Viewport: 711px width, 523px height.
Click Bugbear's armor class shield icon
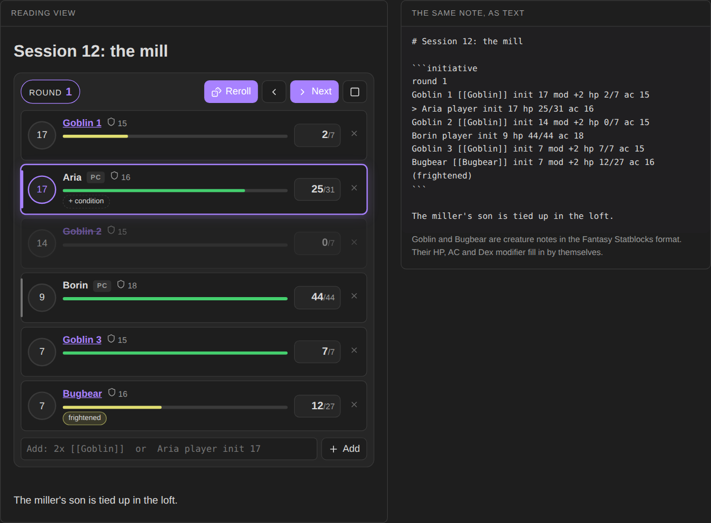click(x=111, y=393)
